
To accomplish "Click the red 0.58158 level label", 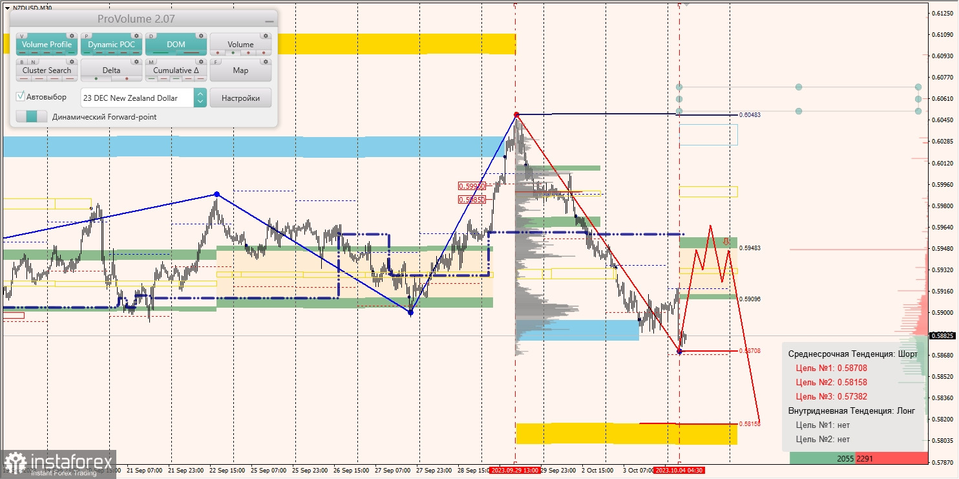I will click(x=750, y=424).
